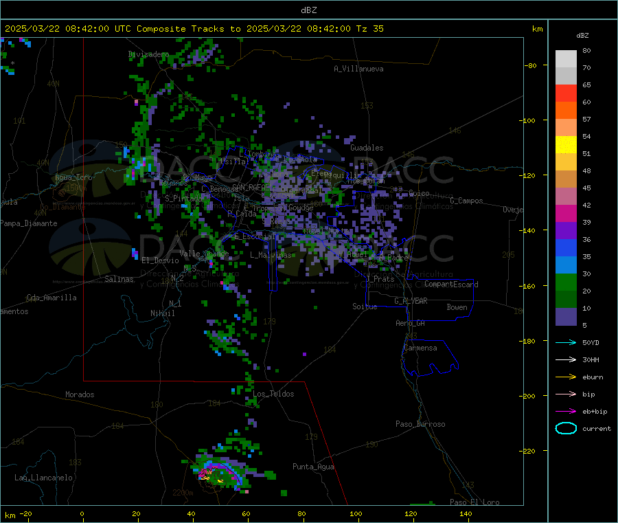This screenshot has width=618, height=523.
Task: Select the red swatch in dBZ scale
Action: point(566,93)
